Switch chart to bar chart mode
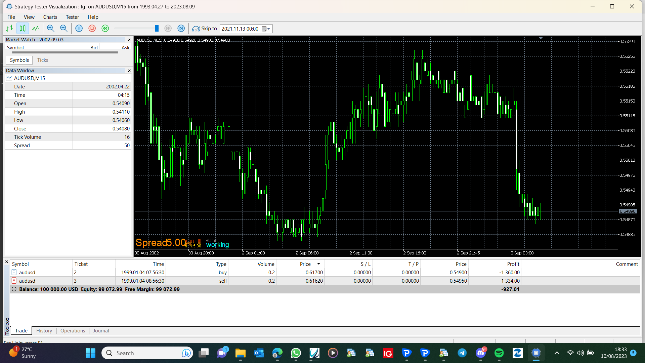 tap(9, 29)
